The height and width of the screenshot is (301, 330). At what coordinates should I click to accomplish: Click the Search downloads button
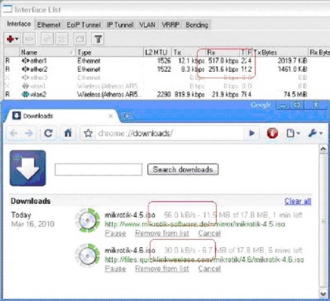[183, 169]
